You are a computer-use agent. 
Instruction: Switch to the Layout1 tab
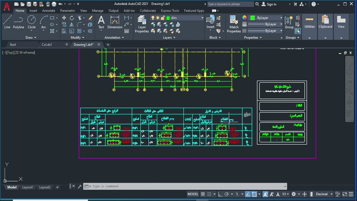(x=28, y=187)
